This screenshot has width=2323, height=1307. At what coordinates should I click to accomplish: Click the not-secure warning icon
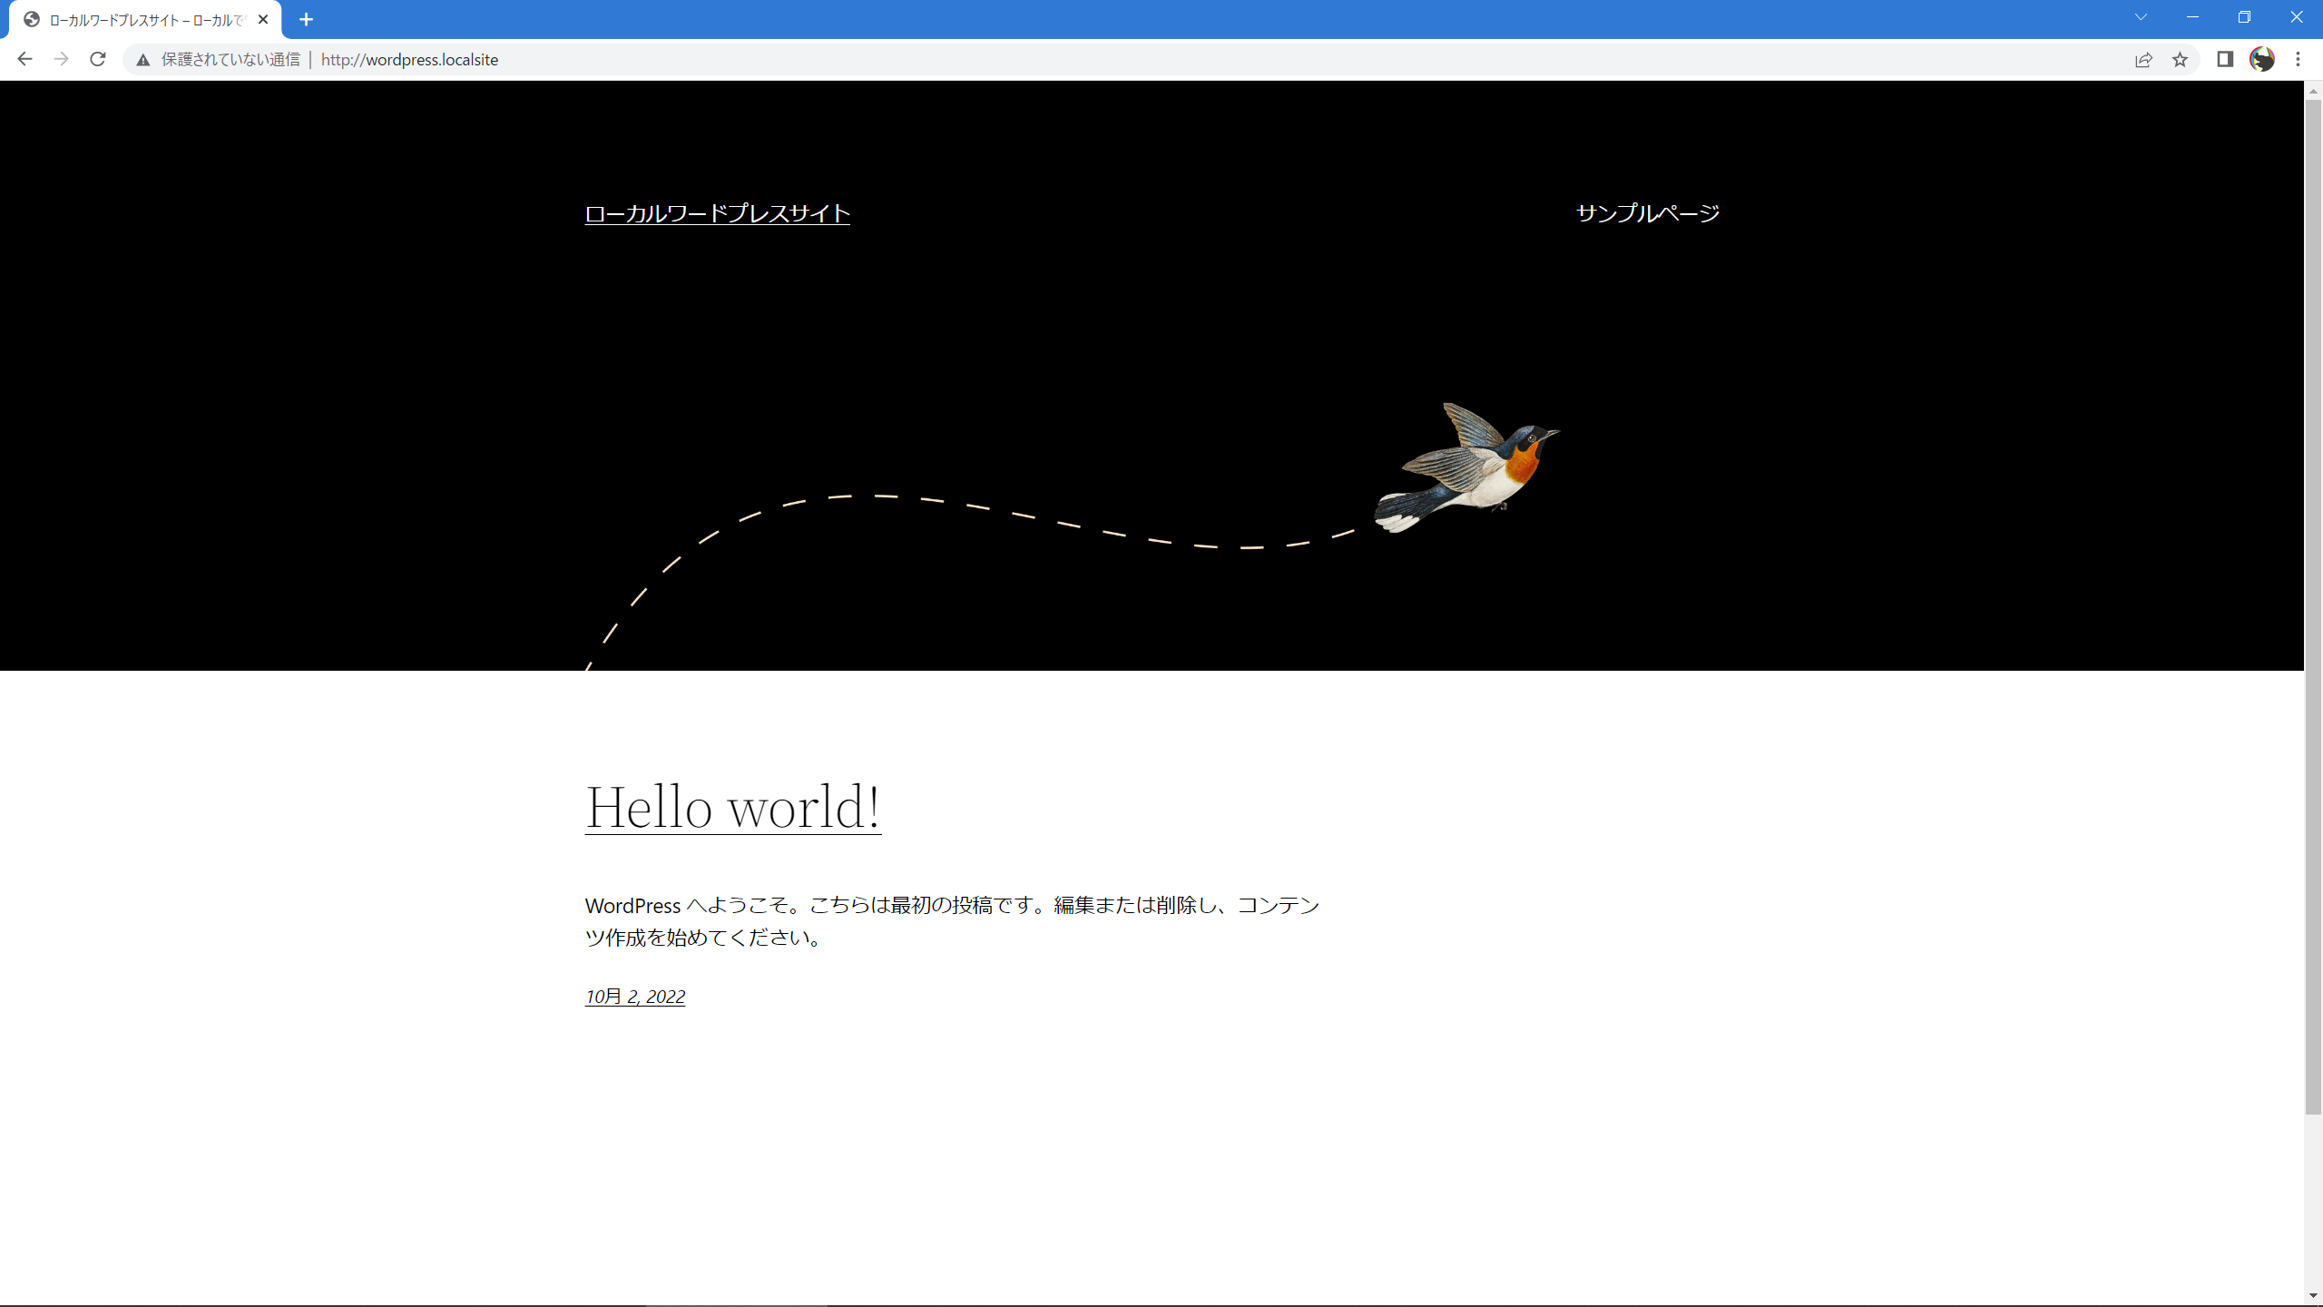pos(142,60)
